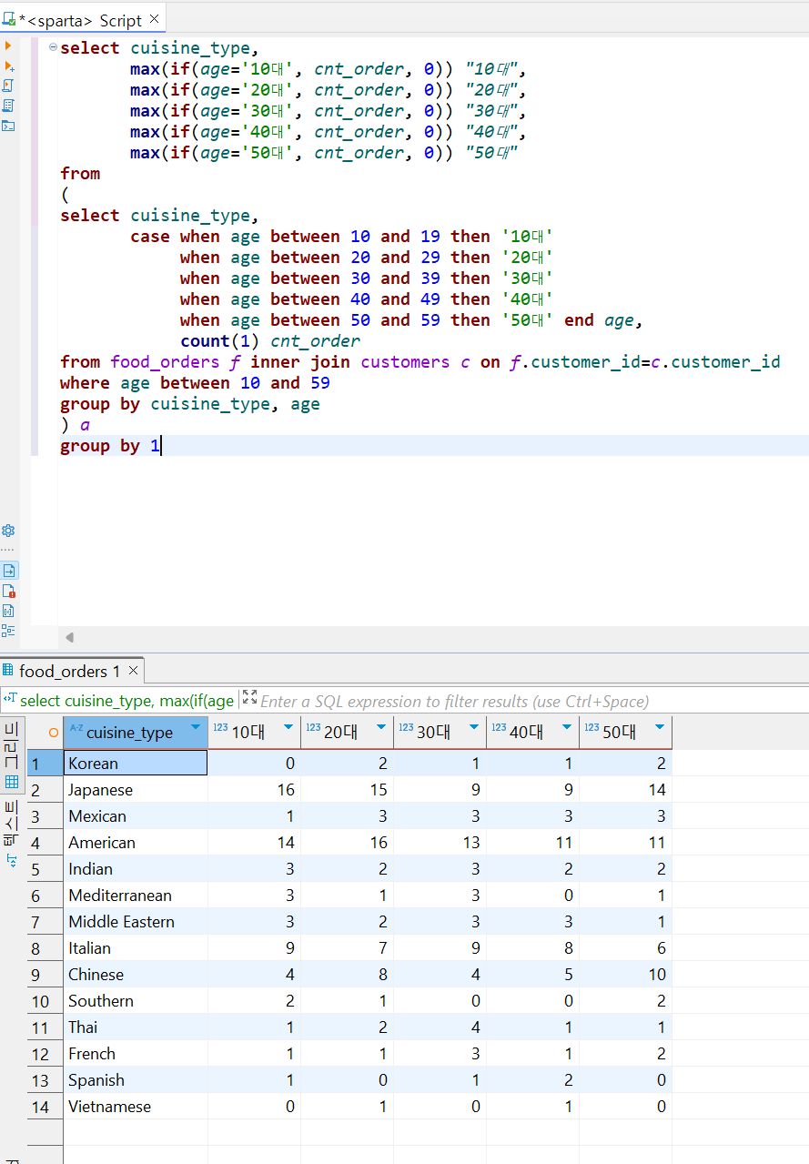Select the Spanish cell
Viewport: 809px width, 1164px height.
pos(136,1080)
